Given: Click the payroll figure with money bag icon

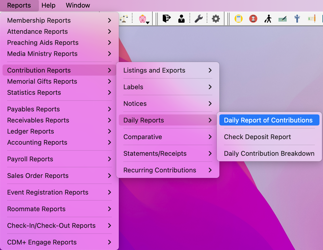Looking at the screenshot, I should tap(297, 18).
